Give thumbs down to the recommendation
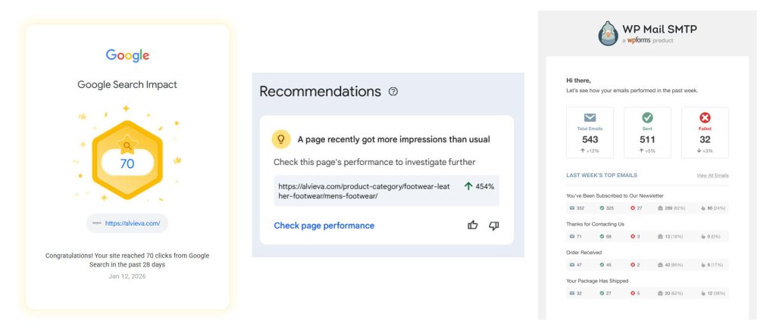The width and height of the screenshot is (776, 330). pyautogui.click(x=494, y=226)
